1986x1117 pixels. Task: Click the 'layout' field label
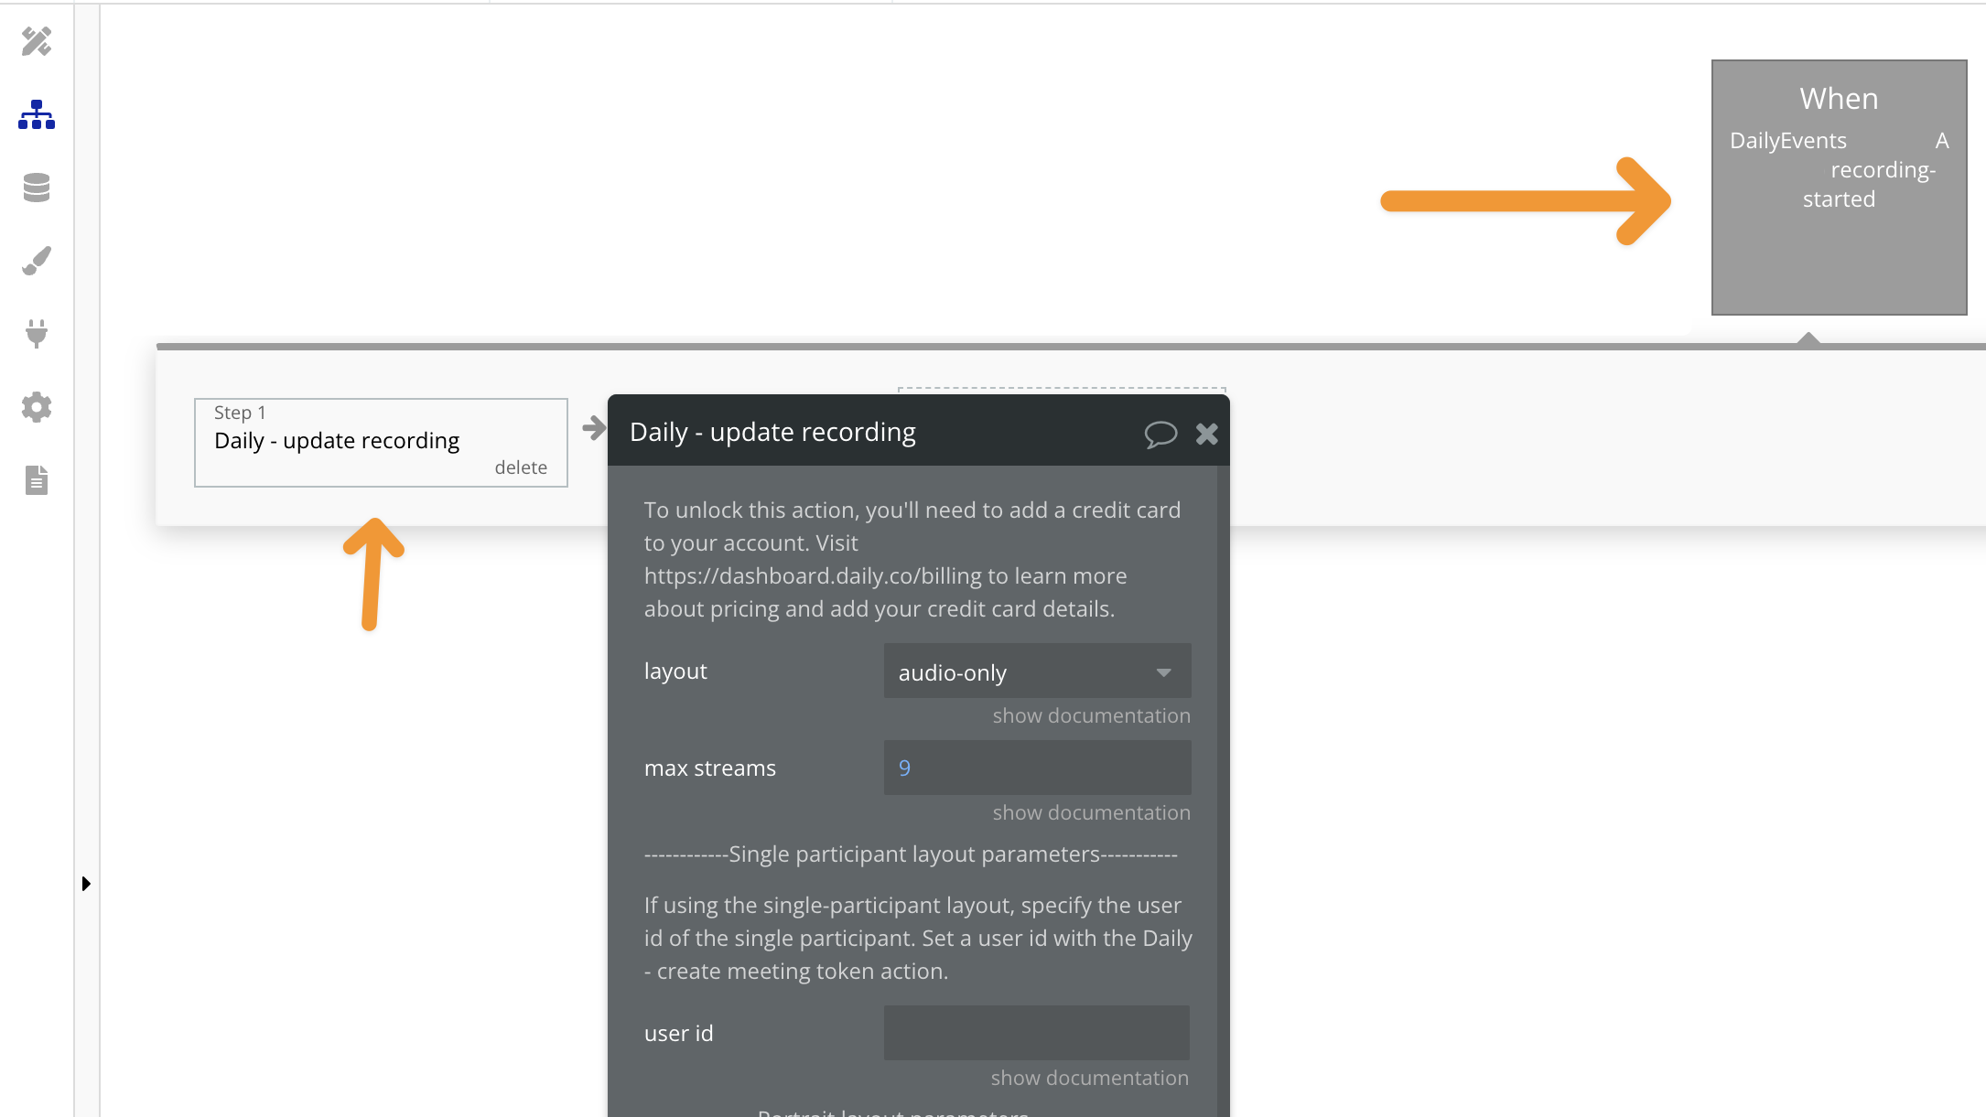point(675,671)
